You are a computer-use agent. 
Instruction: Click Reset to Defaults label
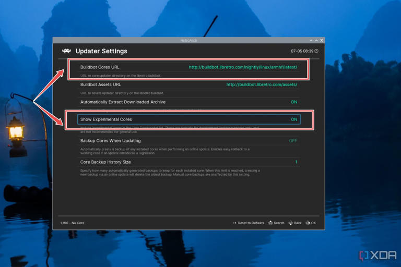point(251,223)
